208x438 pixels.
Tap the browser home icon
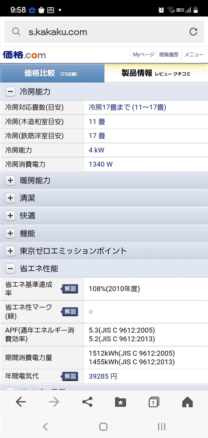point(187,402)
